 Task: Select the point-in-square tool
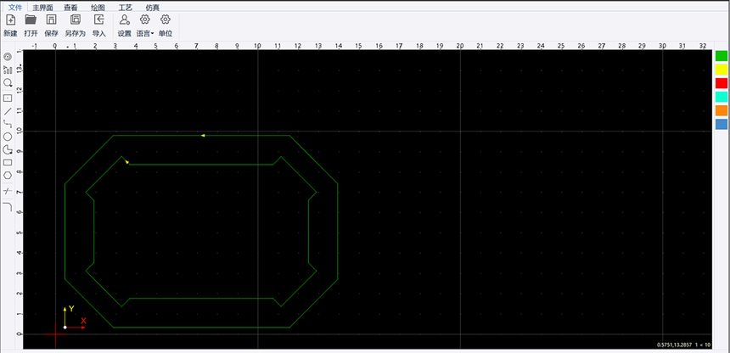click(8, 98)
